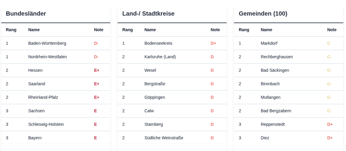Open Rheinland-Pfalz from the states list
The image size is (346, 151).
[43, 97]
